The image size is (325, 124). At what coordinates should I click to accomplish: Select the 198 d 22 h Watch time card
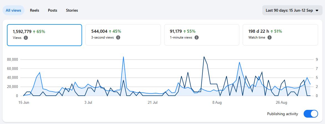[280, 35]
